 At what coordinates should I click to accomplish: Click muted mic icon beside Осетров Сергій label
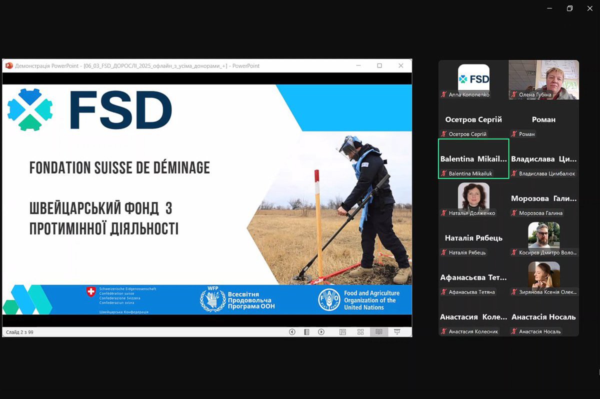(x=443, y=134)
